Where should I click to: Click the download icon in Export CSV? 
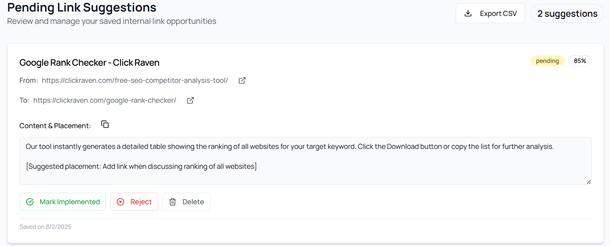coord(468,14)
